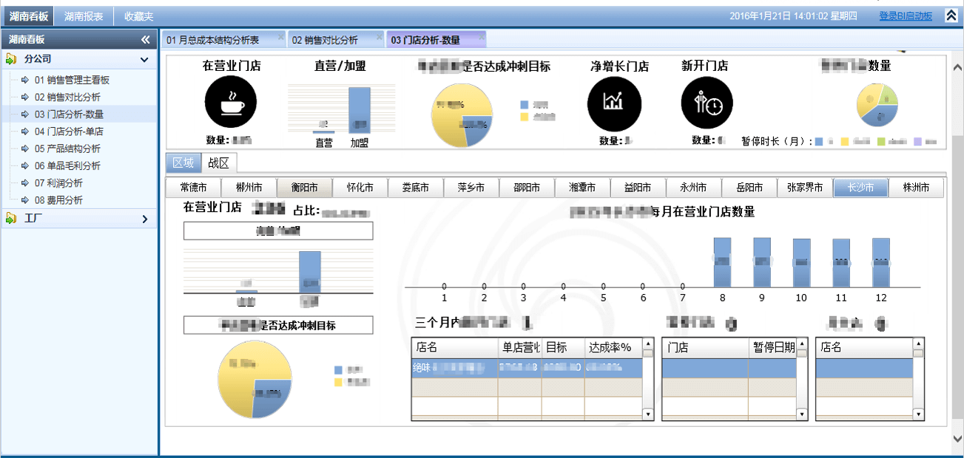The image size is (964, 458).
Task: Close the 02 销售对比分析 tab
Action: click(x=381, y=36)
